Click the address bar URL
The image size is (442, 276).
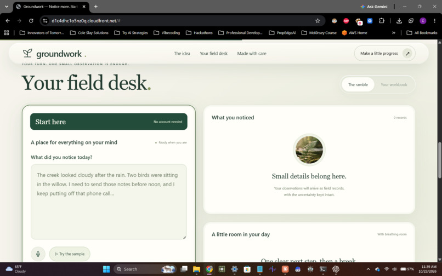point(86,21)
